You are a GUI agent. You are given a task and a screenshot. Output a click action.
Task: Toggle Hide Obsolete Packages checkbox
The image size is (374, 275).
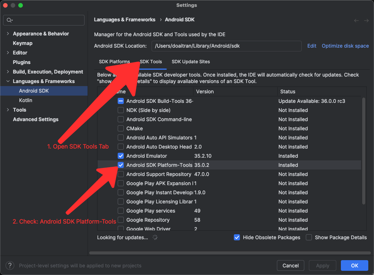(x=237, y=237)
